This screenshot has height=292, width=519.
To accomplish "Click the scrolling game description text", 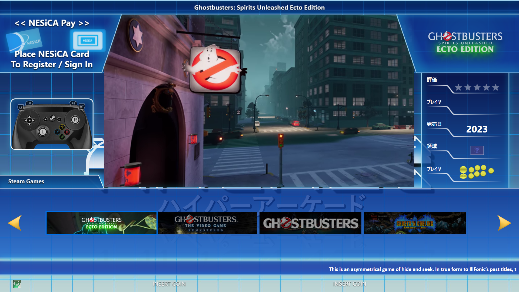I will 422,269.
